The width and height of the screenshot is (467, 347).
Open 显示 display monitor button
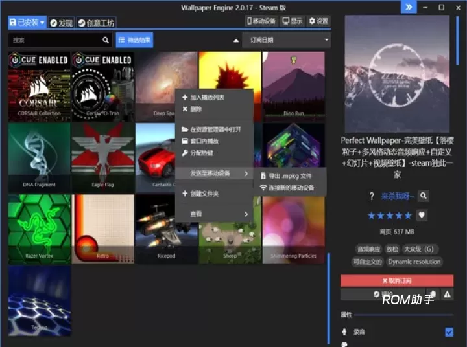[x=292, y=21]
